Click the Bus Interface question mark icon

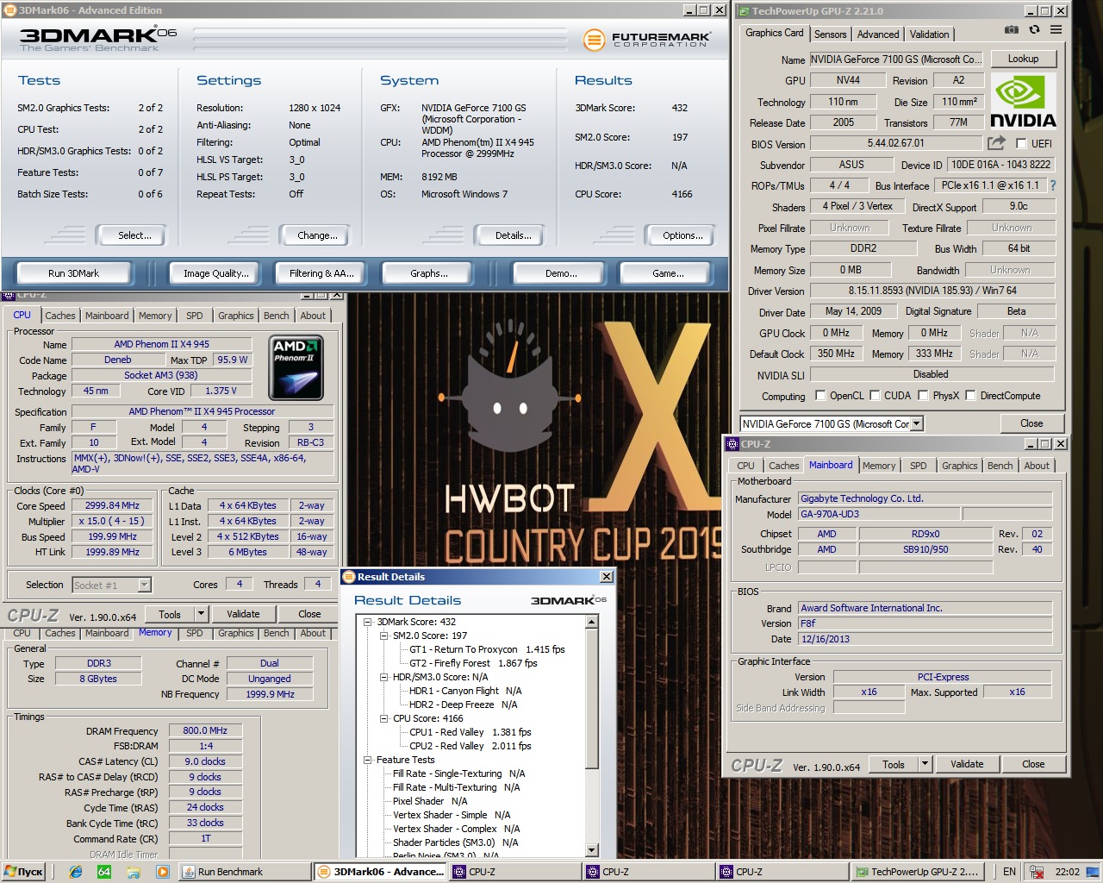1052,185
